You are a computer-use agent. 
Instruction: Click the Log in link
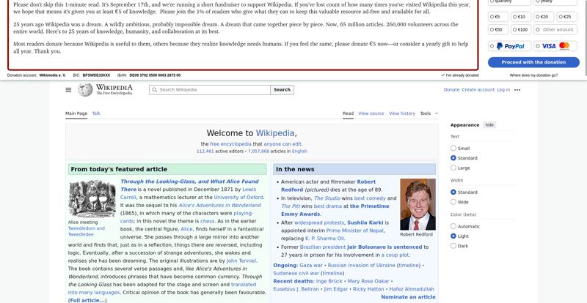pos(503,90)
